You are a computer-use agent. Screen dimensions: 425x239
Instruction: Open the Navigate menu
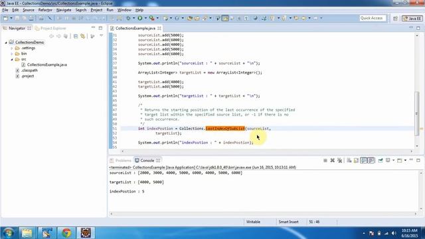click(x=64, y=10)
